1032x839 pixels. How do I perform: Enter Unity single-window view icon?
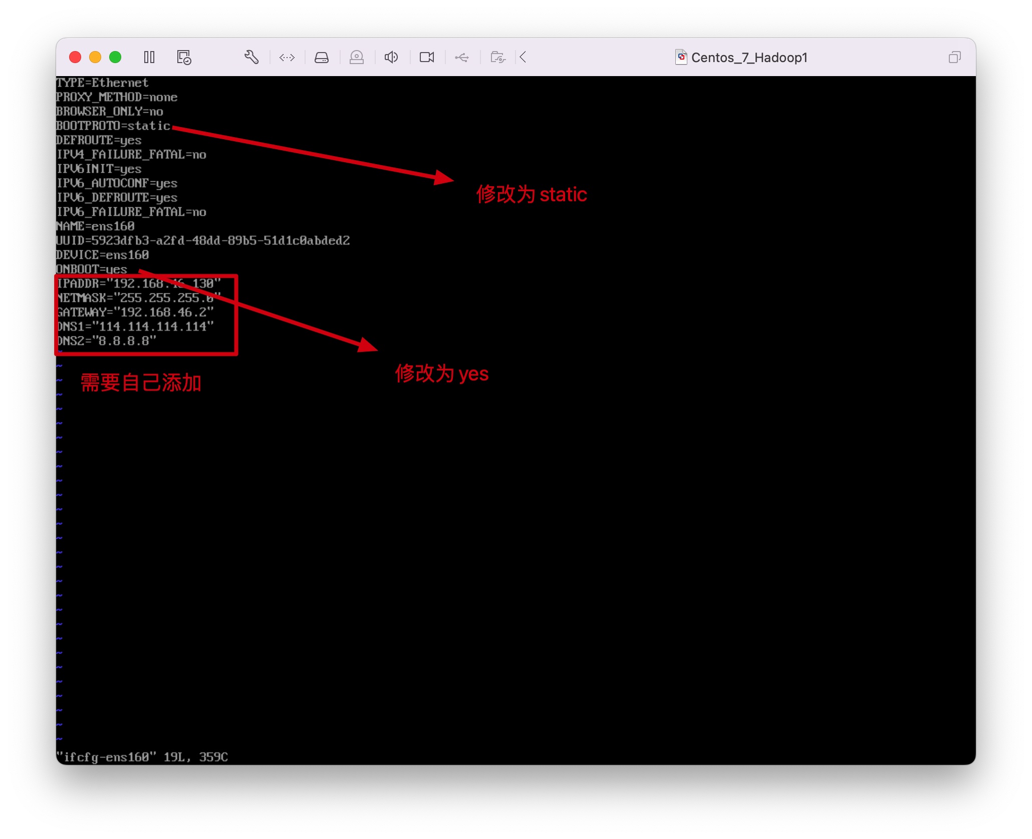point(954,58)
